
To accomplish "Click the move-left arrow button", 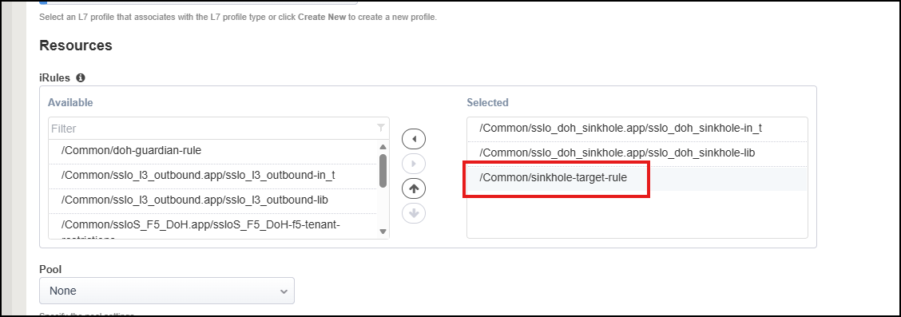I will [x=414, y=139].
